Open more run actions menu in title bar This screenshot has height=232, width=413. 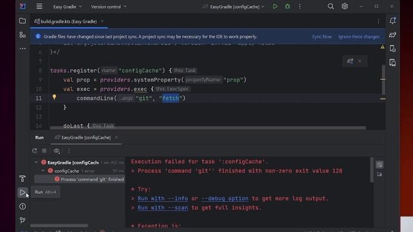299,6
